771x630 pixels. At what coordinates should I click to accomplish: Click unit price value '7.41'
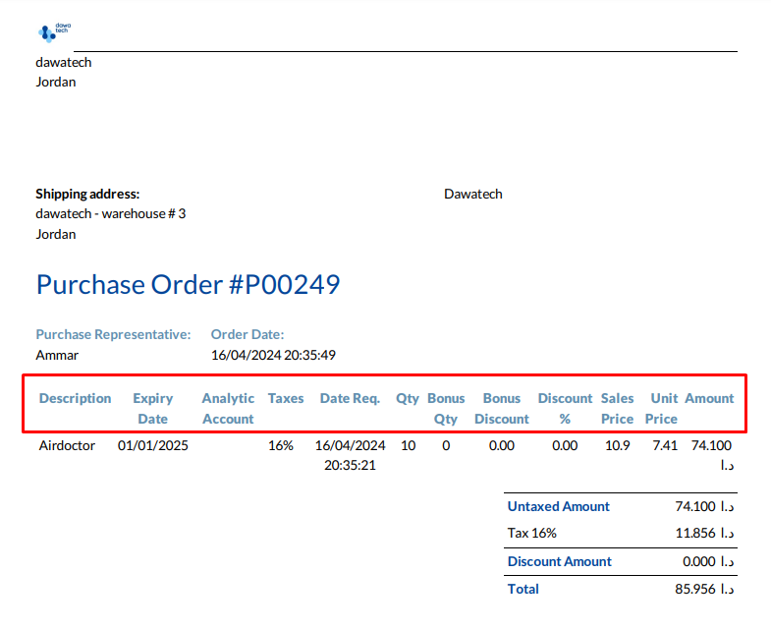(x=665, y=445)
